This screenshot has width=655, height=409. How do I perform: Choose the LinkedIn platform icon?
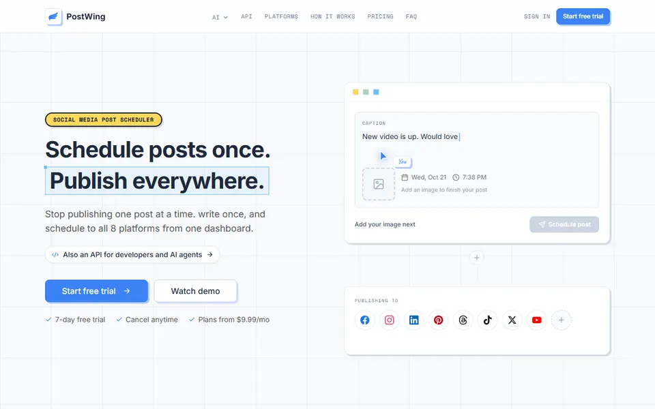point(414,320)
